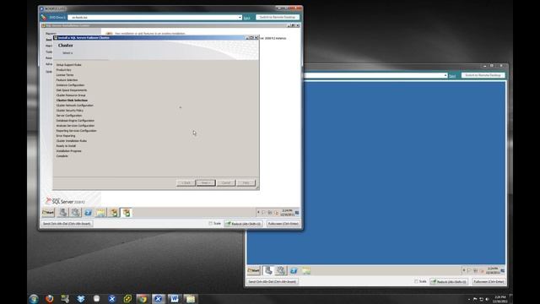Select Feature Selection wizard step
The width and height of the screenshot is (540, 304).
tap(67, 80)
